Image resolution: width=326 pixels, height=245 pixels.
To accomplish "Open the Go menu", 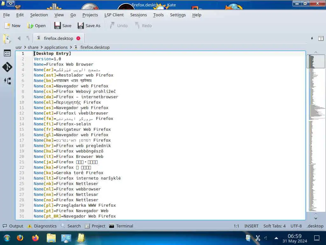I will (73, 15).
